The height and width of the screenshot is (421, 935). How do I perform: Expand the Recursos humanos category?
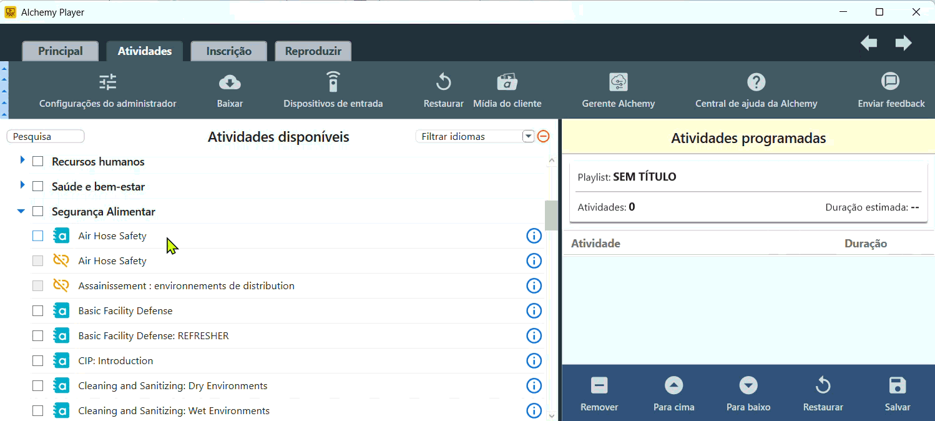[22, 161]
